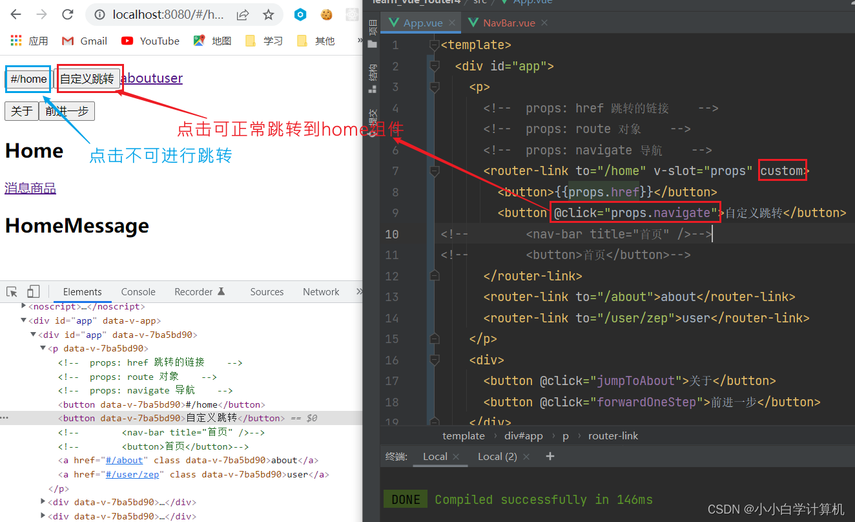Open the 学习 bookmark folder
This screenshot has height=522, width=855.
tap(264, 41)
